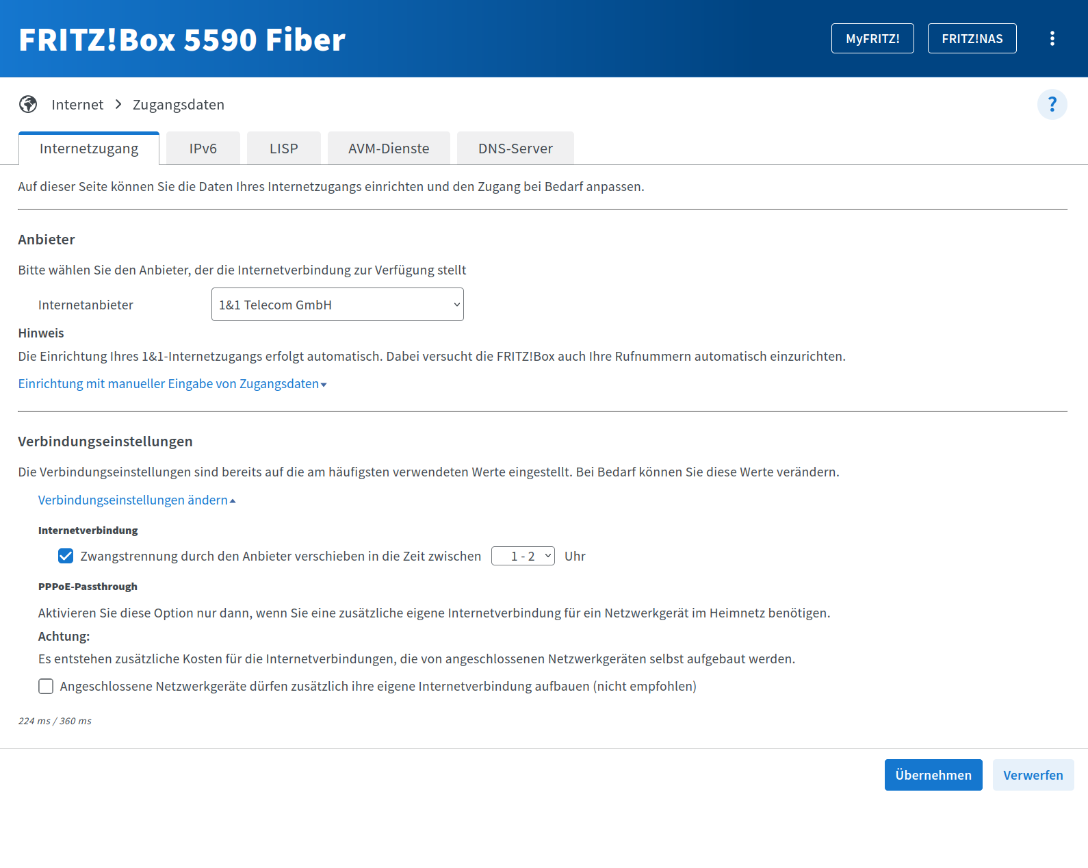Go to the DNS-Server tab
The height and width of the screenshot is (868, 1088).
515,149
